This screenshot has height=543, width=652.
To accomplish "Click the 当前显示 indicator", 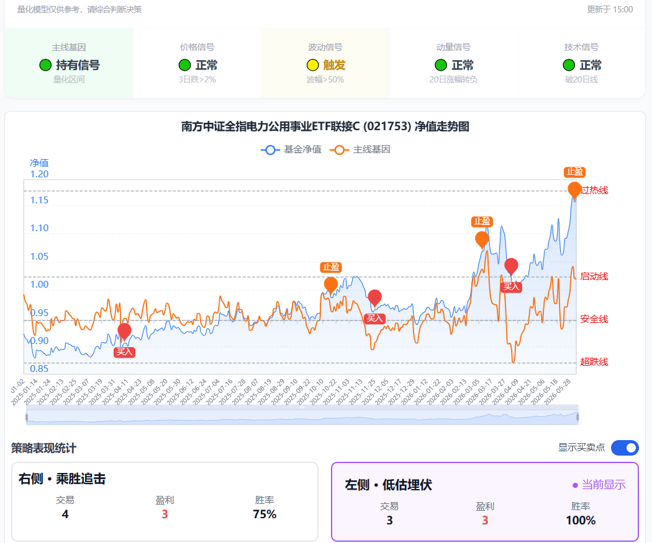I will [599, 485].
